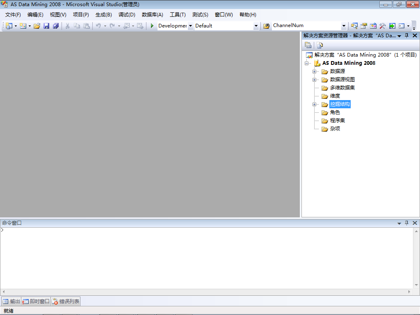Close the Command Window panel
Screen dimensions: 420x315
[415, 223]
